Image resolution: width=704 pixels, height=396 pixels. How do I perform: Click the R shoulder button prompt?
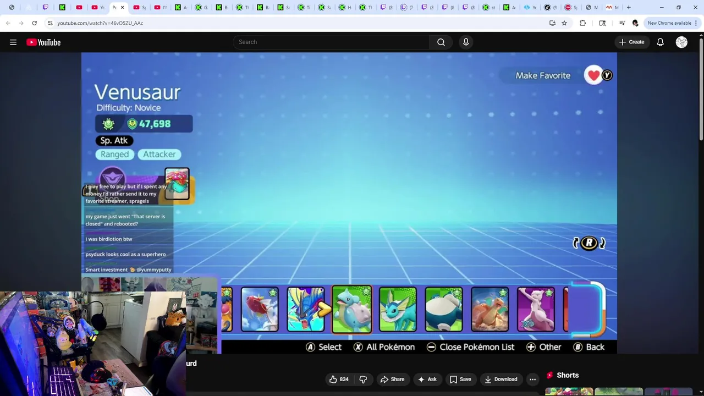click(x=589, y=243)
